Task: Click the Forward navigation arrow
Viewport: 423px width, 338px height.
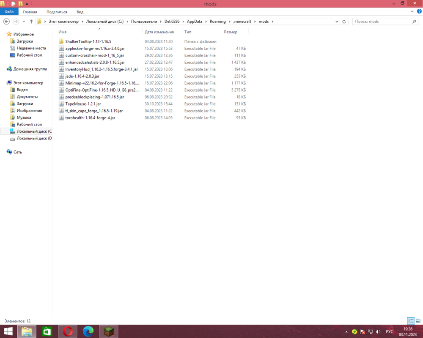Action: pos(16,21)
